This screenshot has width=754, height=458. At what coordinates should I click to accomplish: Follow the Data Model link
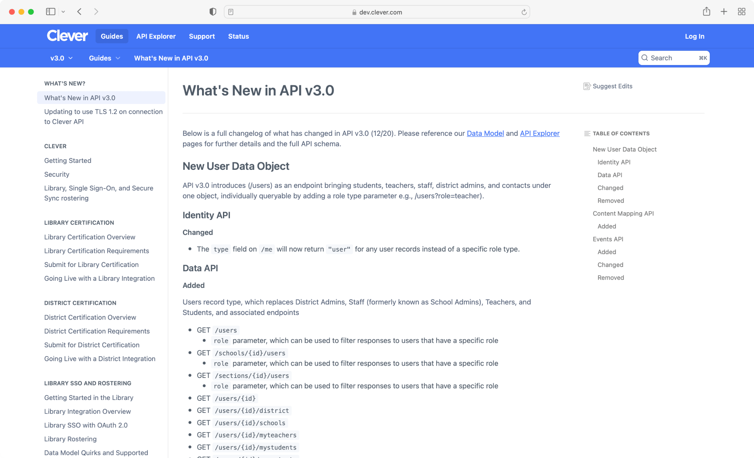click(x=485, y=133)
